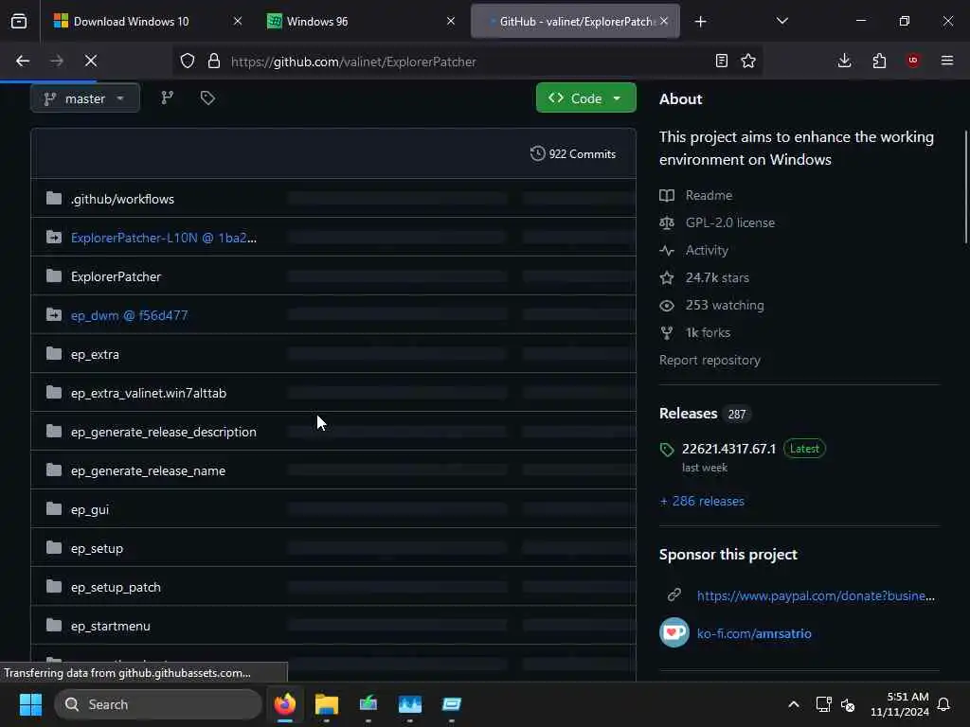View the GPL-2.0 license
The width and height of the screenshot is (970, 727).
coord(717,222)
